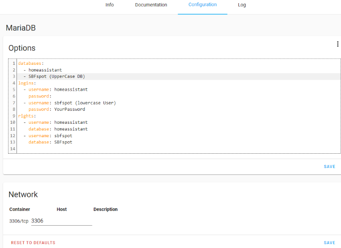This screenshot has height=248, width=341.
Task: Select the Configuration tab
Action: pos(203,4)
